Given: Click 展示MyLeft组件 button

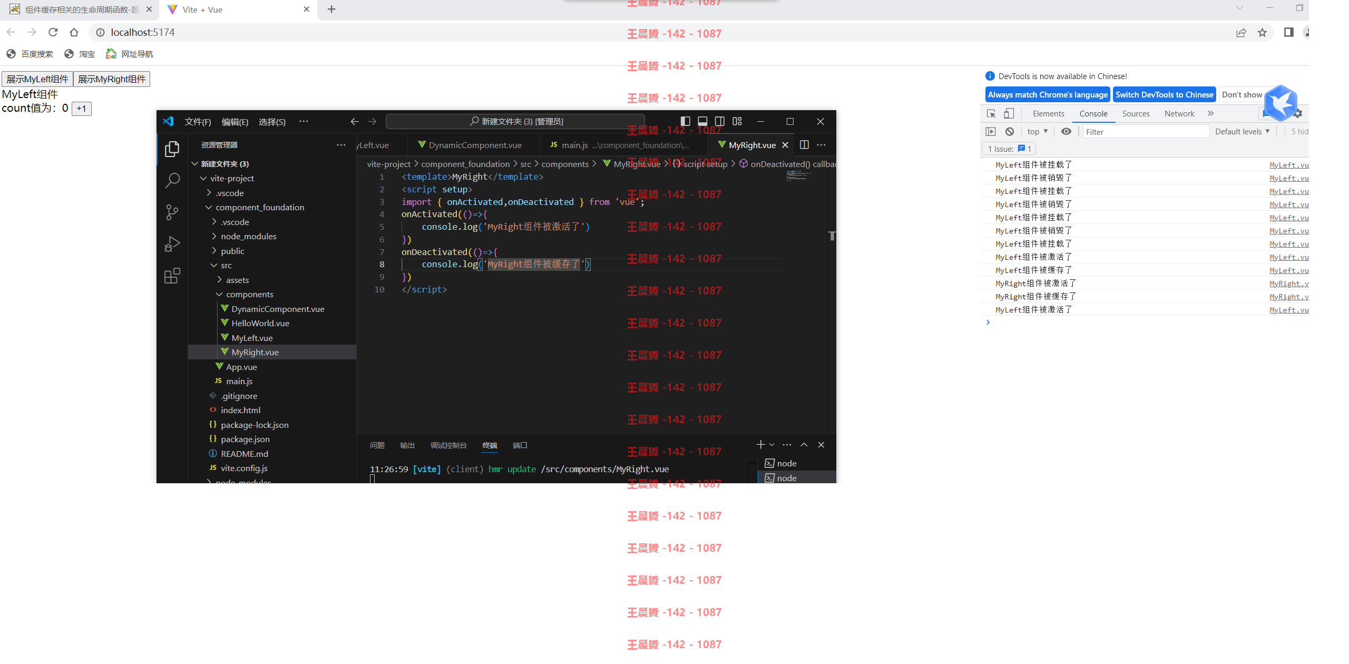Looking at the screenshot, I should point(37,79).
